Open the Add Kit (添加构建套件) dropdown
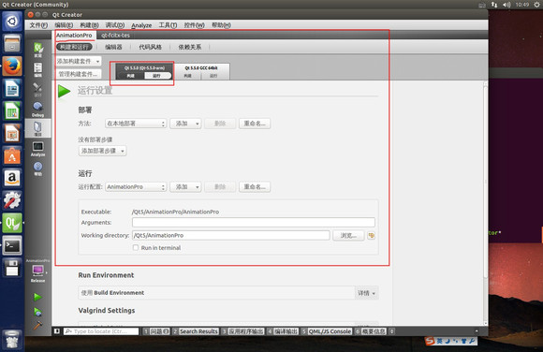 click(x=79, y=61)
